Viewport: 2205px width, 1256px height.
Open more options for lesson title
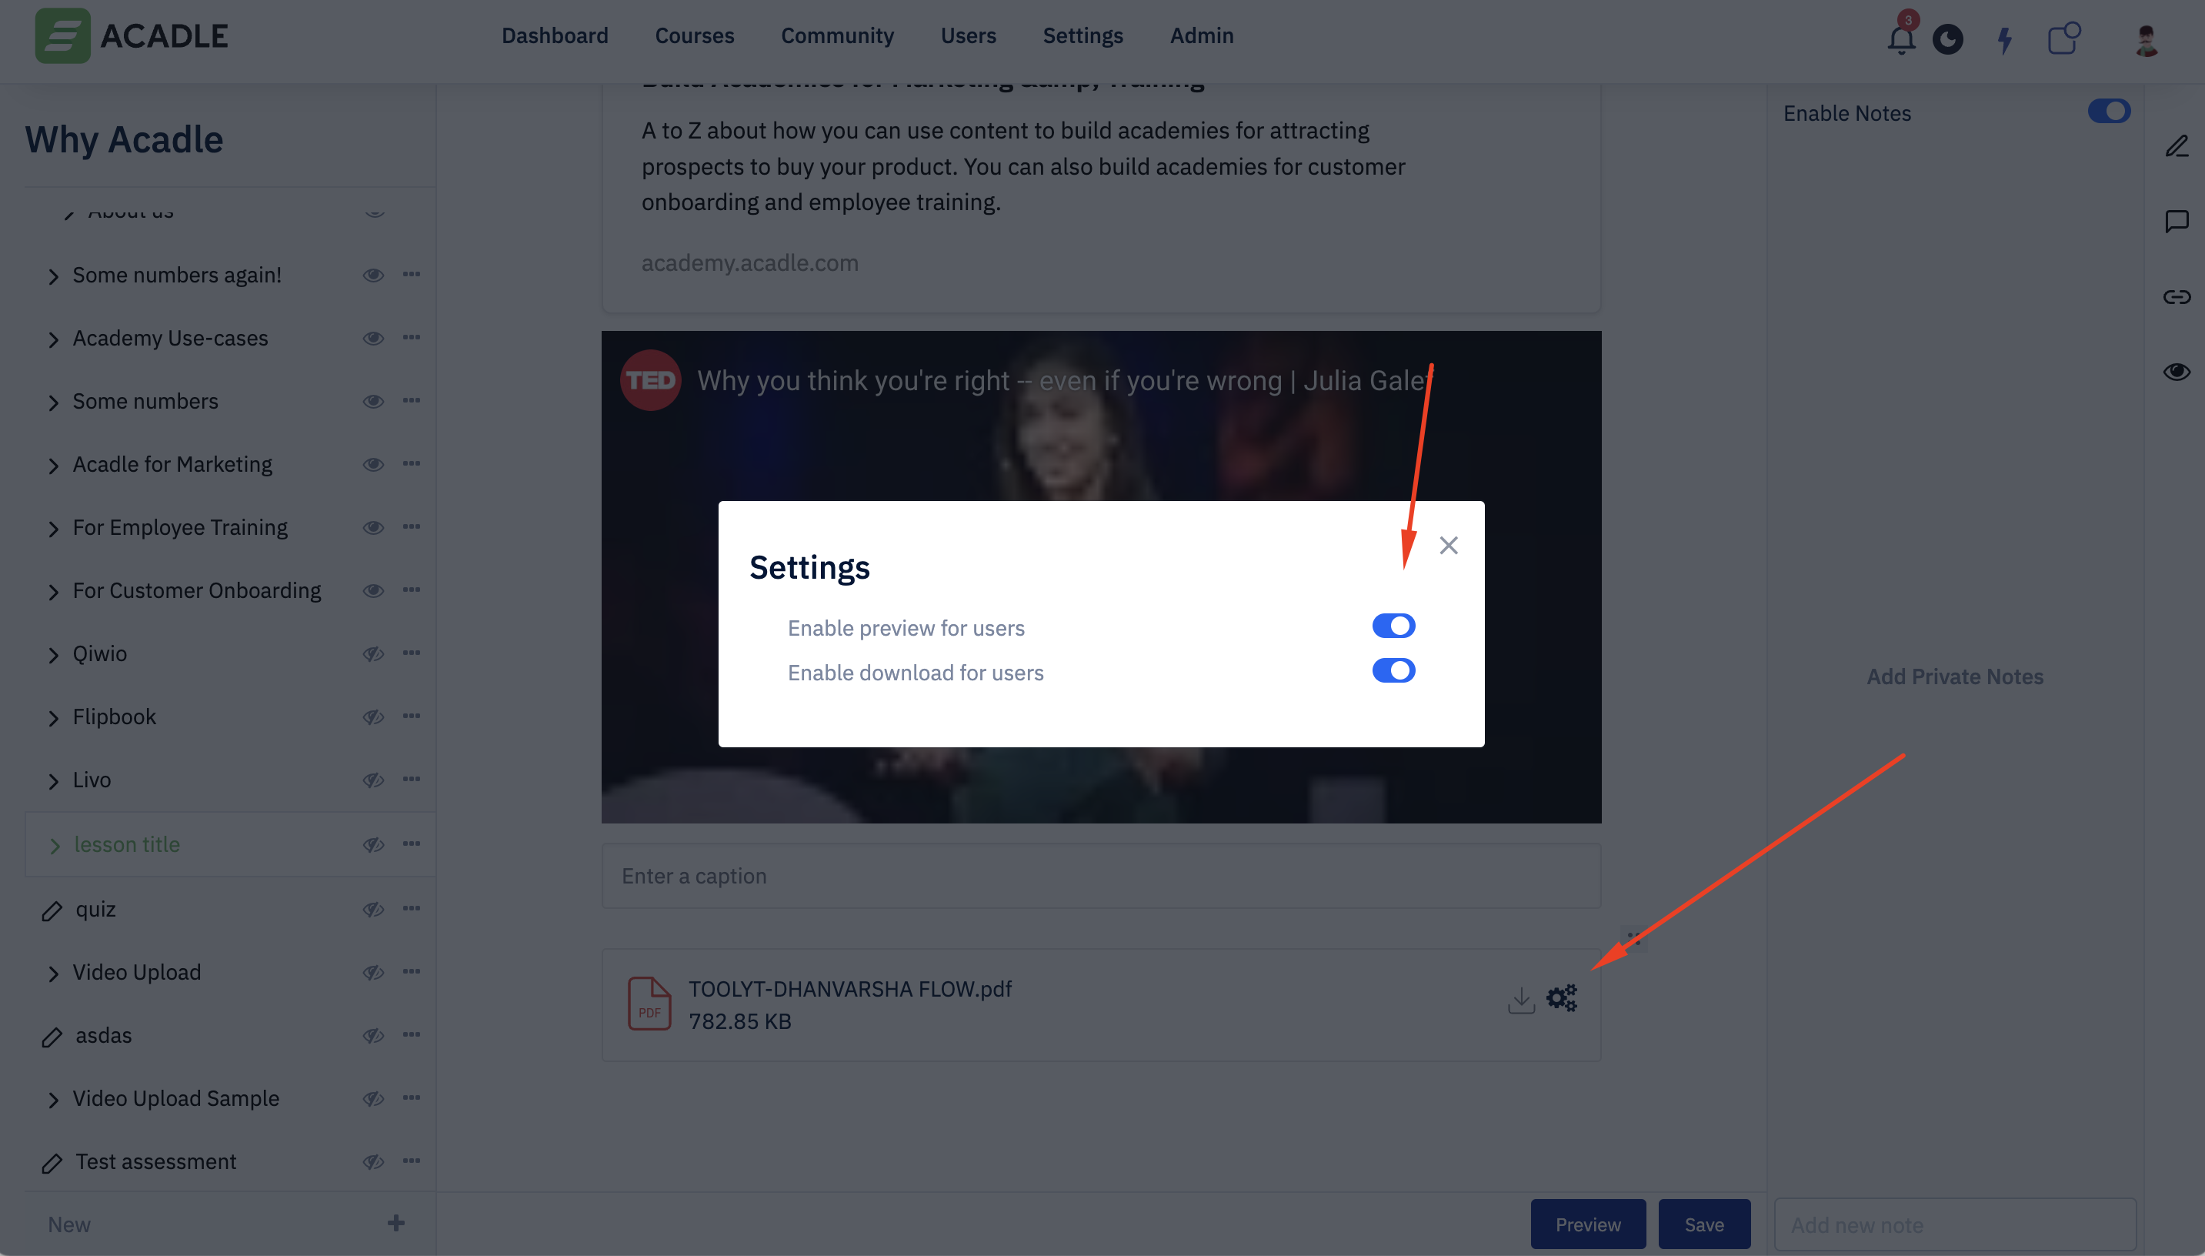pyautogui.click(x=412, y=843)
